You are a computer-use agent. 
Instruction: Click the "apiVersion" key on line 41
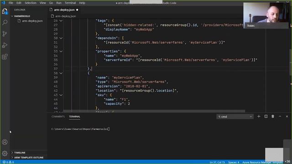pos(108,86)
